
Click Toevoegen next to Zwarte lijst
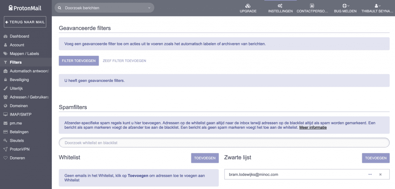[x=376, y=158]
